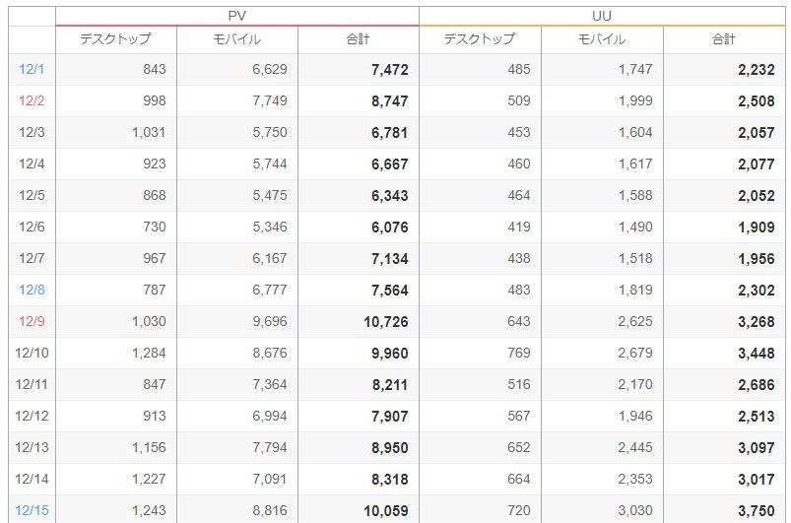Viewport: 791px width, 523px height.
Task: Click PV デスクトップ column header
Action: pos(116,39)
